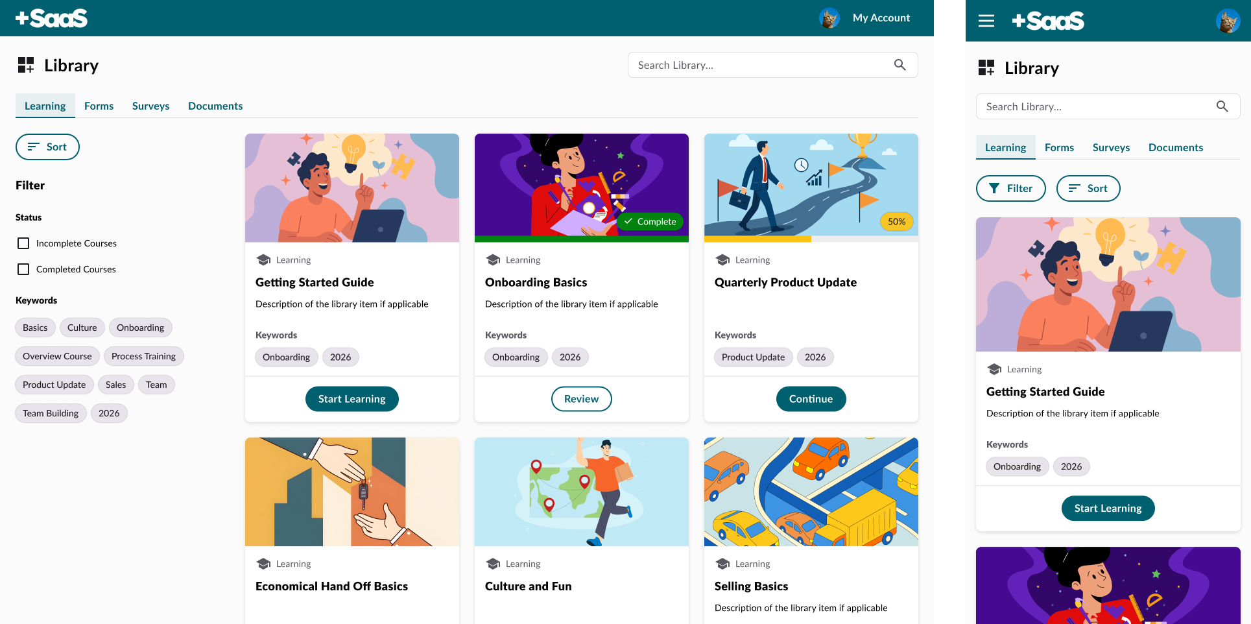Click the desktop Search Library input field
1251x624 pixels.
tap(773, 65)
